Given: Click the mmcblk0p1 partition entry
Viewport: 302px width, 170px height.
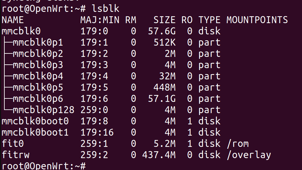Looking at the screenshot, I should [38, 43].
